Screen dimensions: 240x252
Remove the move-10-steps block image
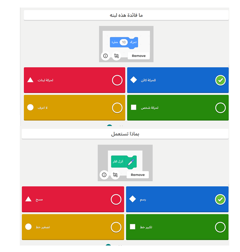click(139, 56)
